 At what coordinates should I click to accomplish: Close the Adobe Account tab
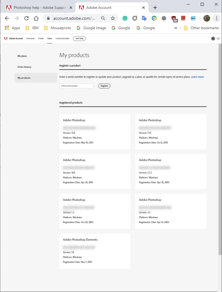144,8
